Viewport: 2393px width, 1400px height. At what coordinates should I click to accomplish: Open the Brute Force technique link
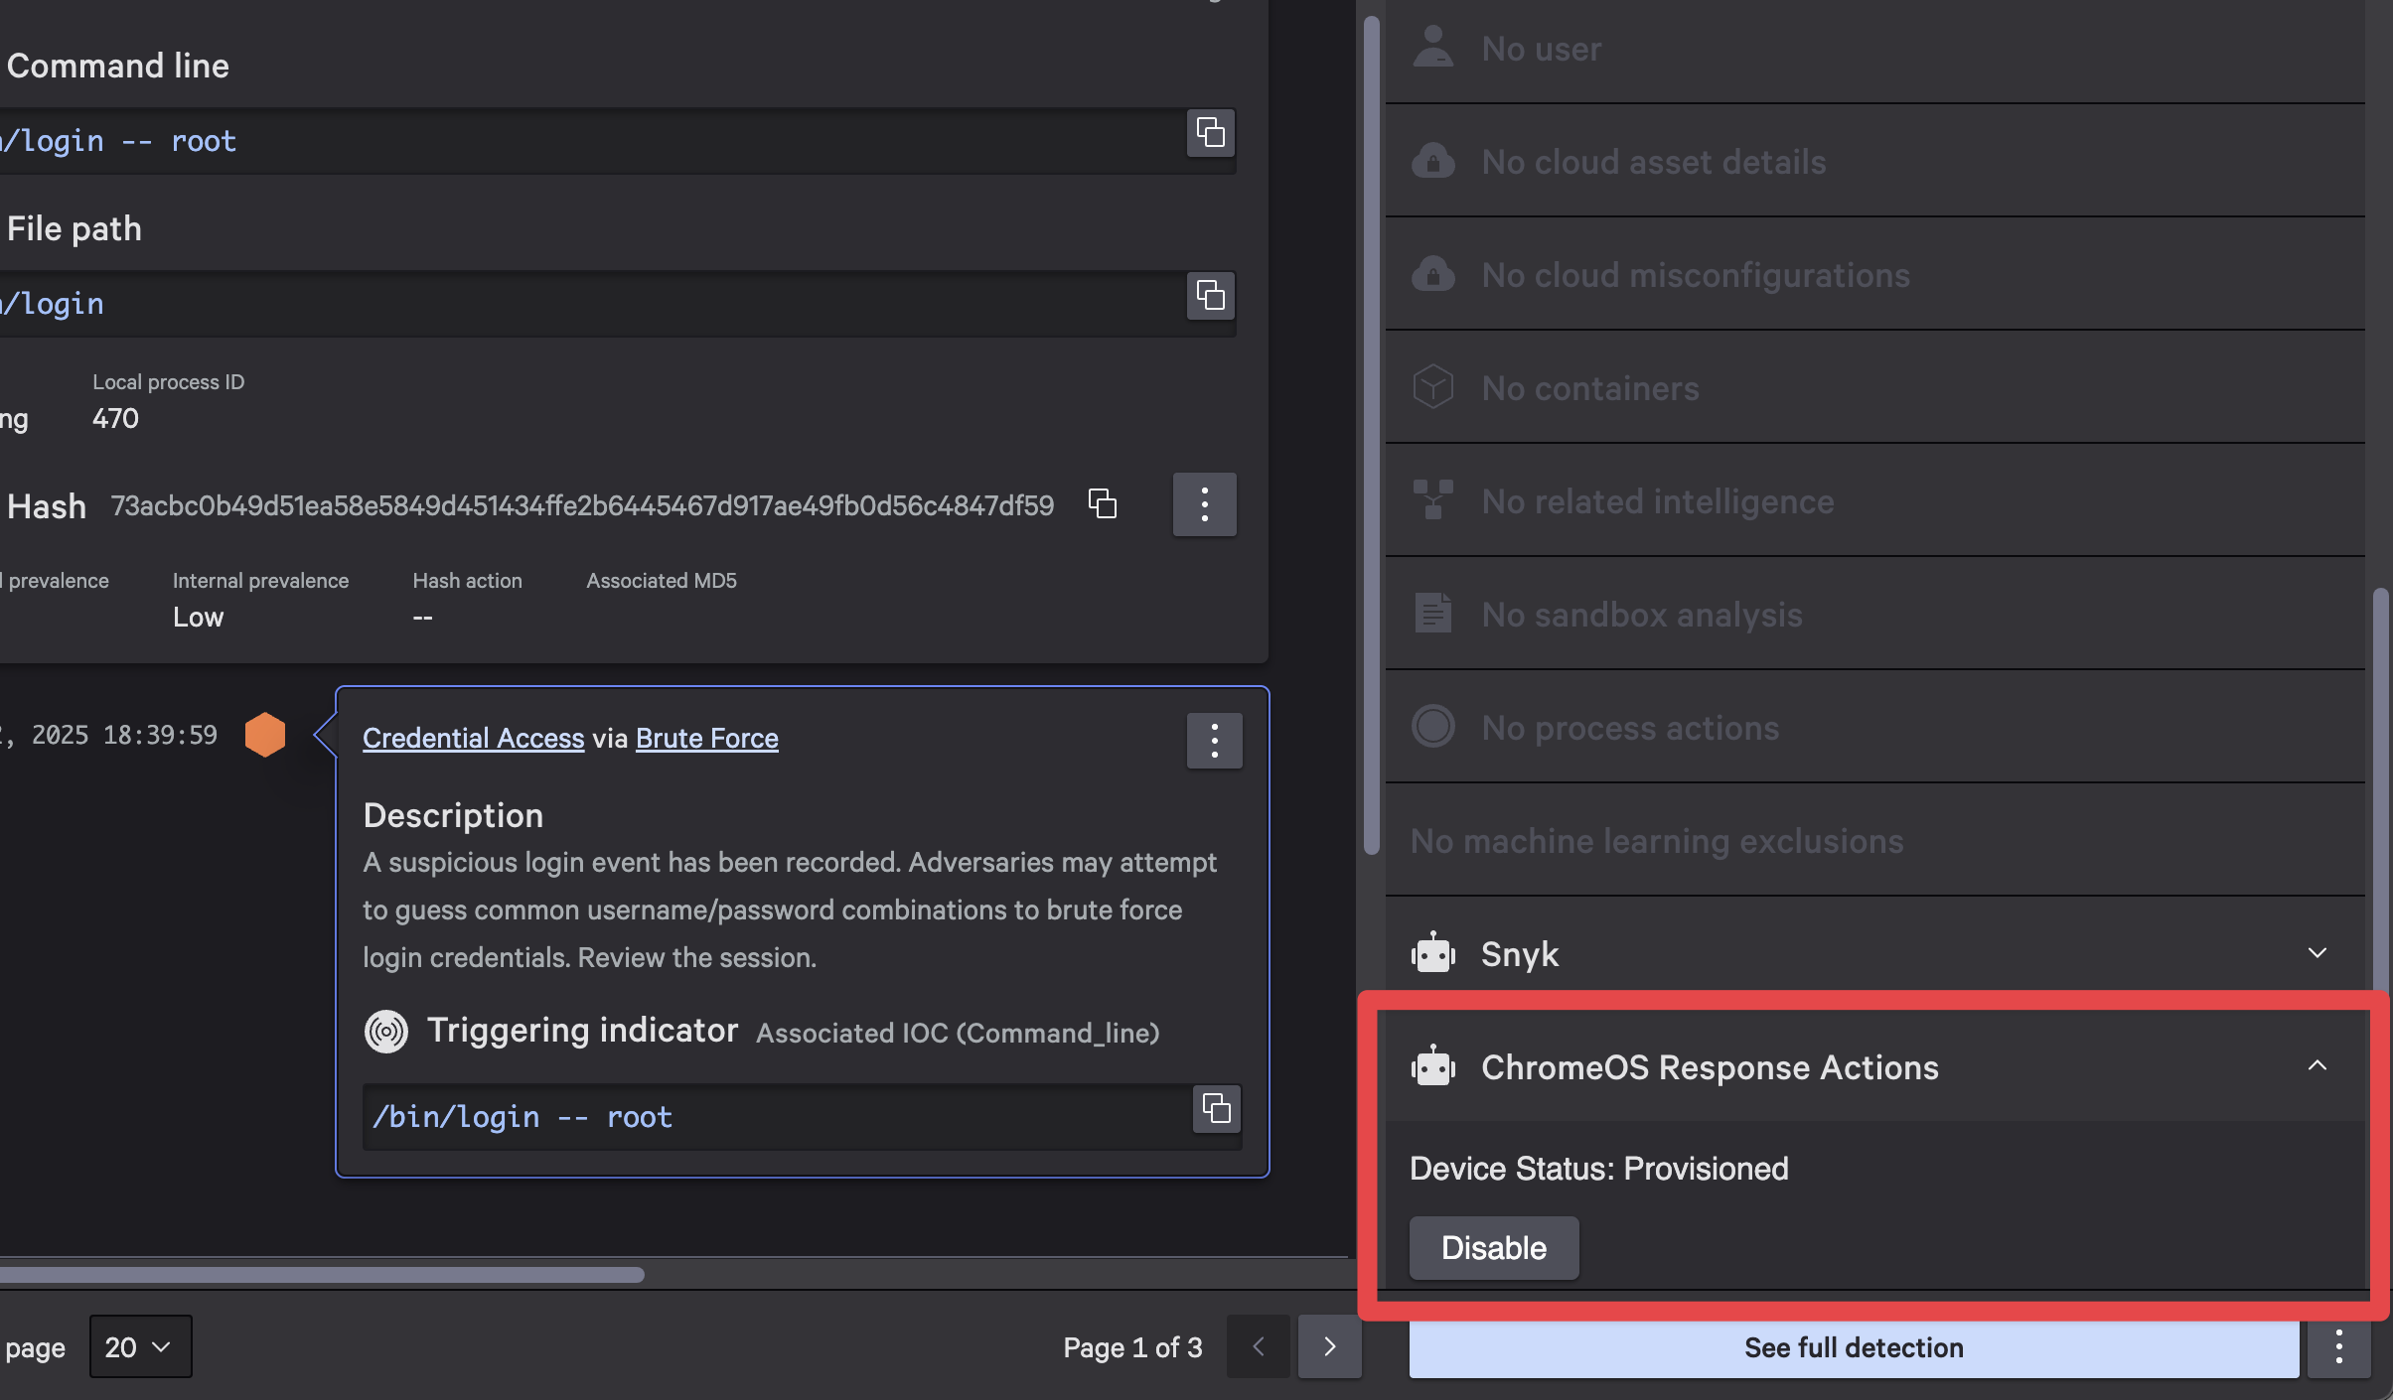(x=706, y=739)
